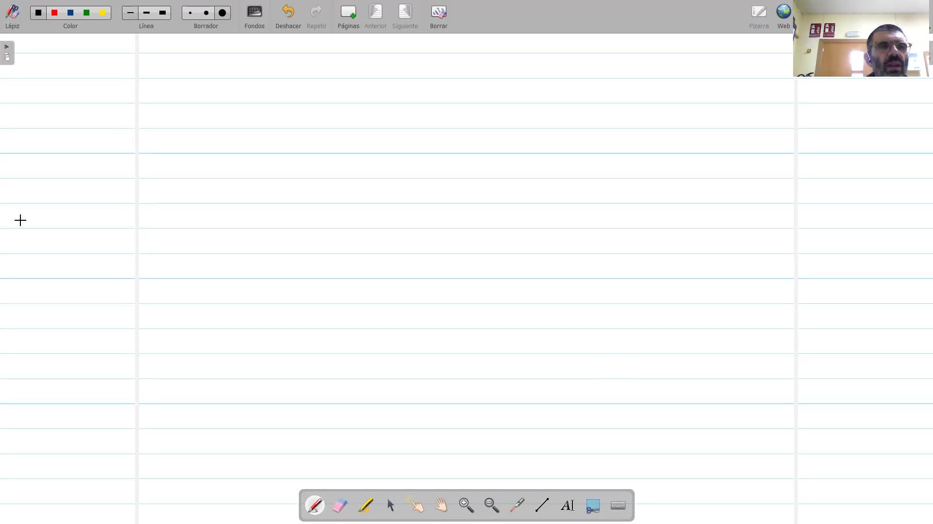
Task: Click the zoom in magnifier
Action: (466, 506)
